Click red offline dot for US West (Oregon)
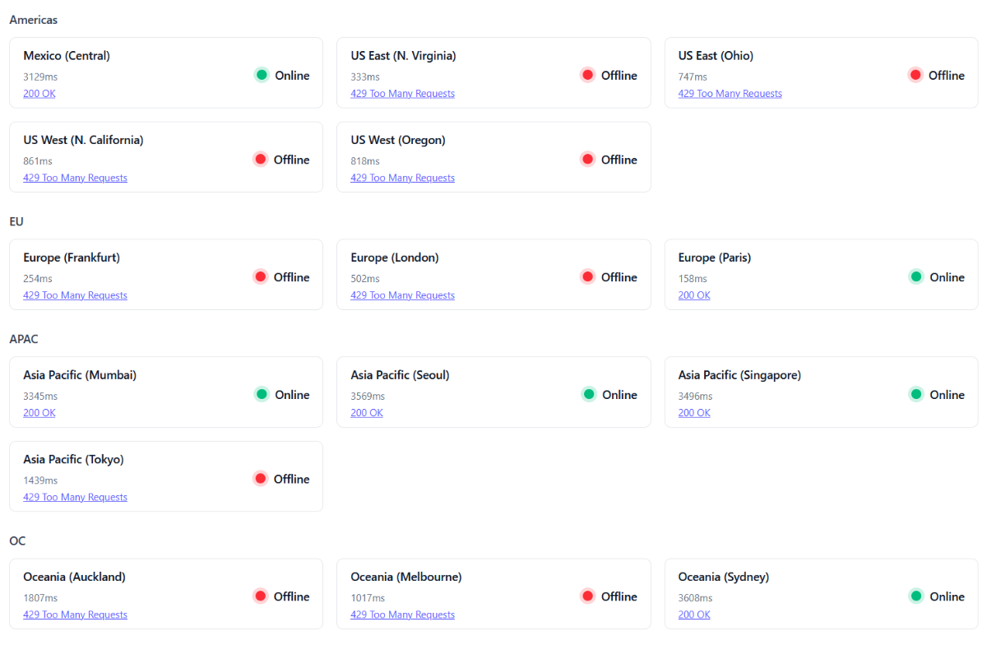 click(x=588, y=159)
